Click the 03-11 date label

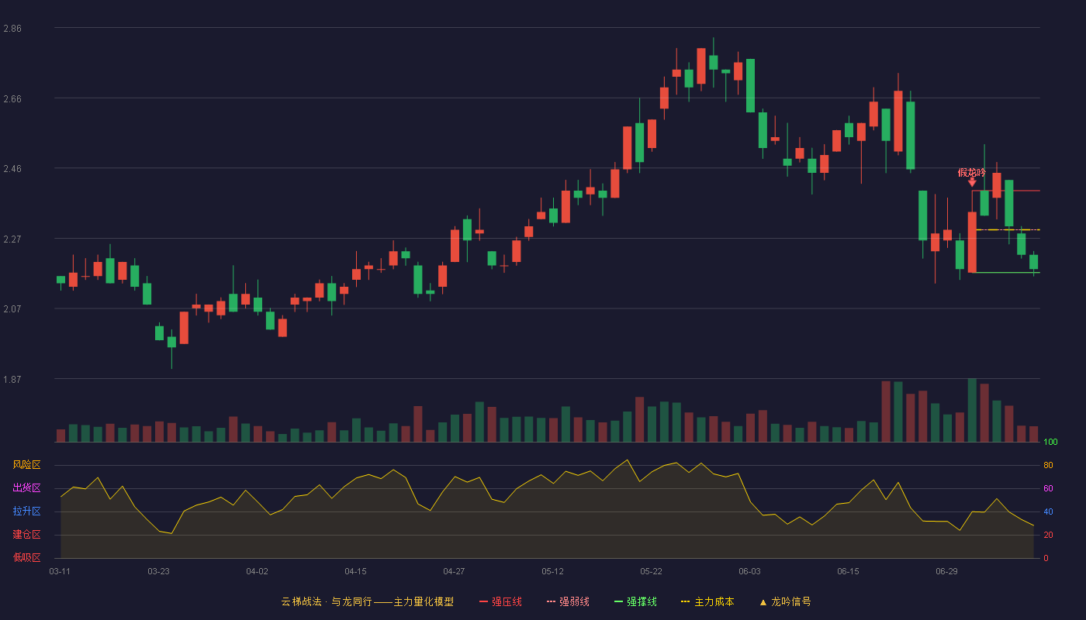pyautogui.click(x=60, y=571)
